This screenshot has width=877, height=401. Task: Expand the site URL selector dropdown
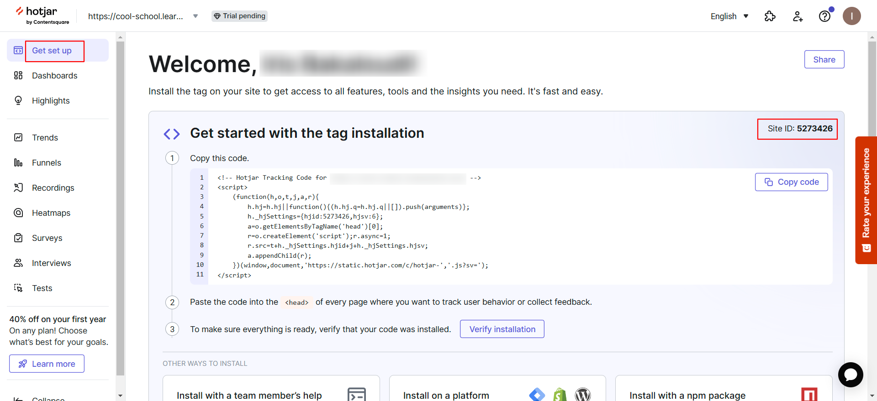click(x=195, y=16)
